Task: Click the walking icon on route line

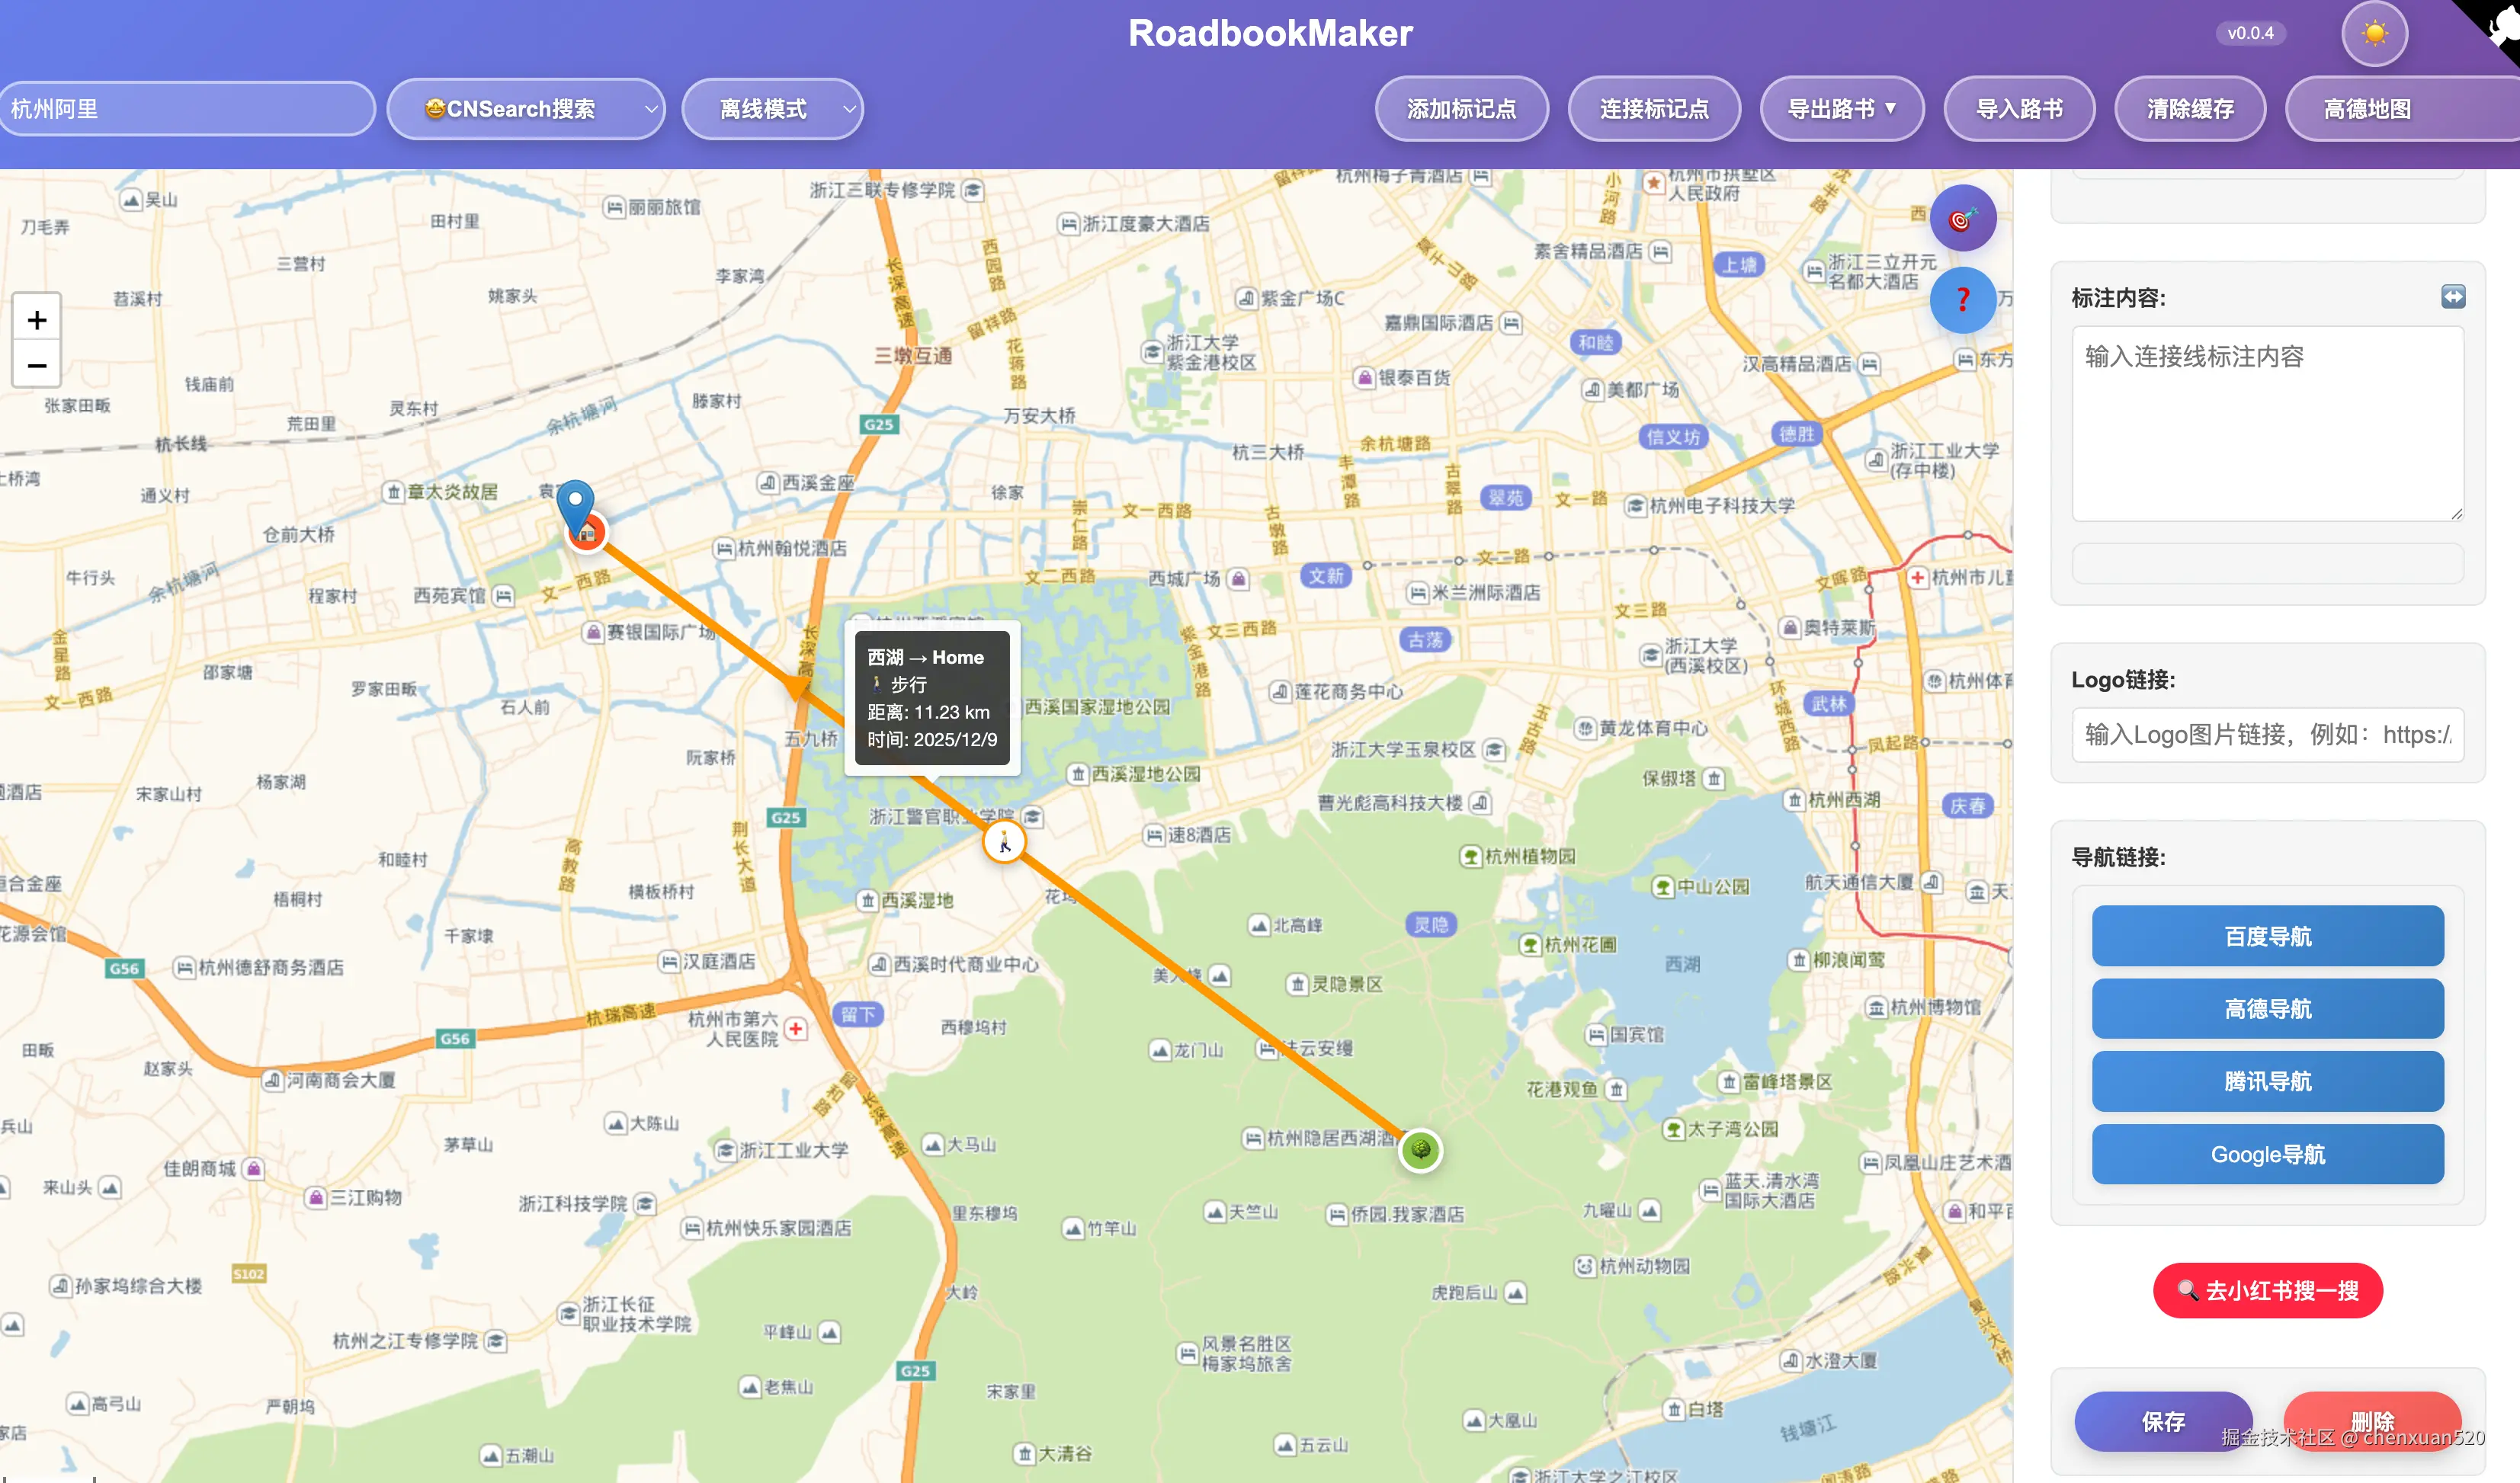Action: click(x=1004, y=842)
